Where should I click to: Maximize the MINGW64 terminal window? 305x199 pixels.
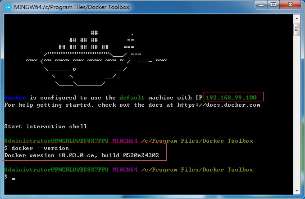(273, 5)
